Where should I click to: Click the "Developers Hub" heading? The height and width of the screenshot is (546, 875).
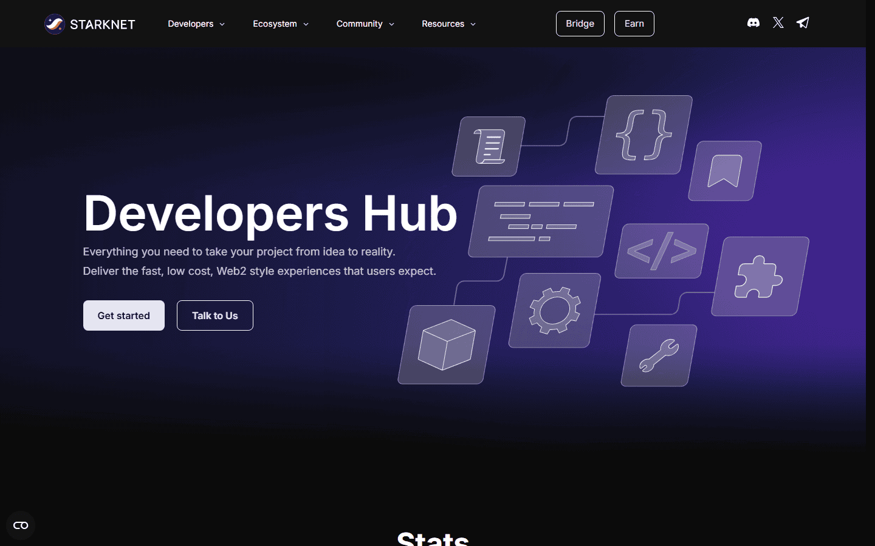(x=270, y=214)
